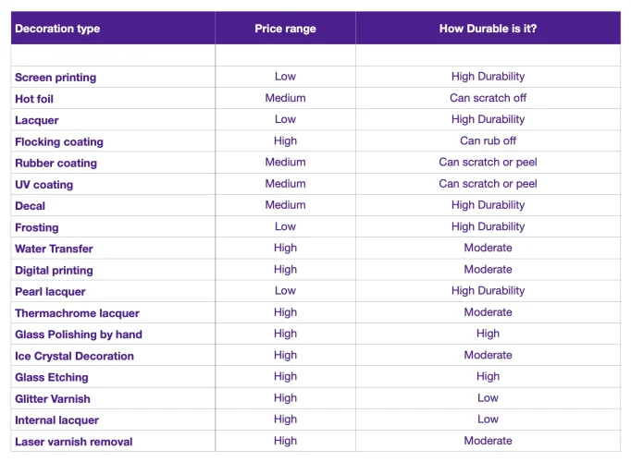This screenshot has height=462, width=631.
Task: Click the Laser varnish removal label
Action: tap(74, 442)
